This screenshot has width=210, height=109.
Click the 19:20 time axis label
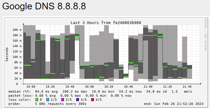50,87
